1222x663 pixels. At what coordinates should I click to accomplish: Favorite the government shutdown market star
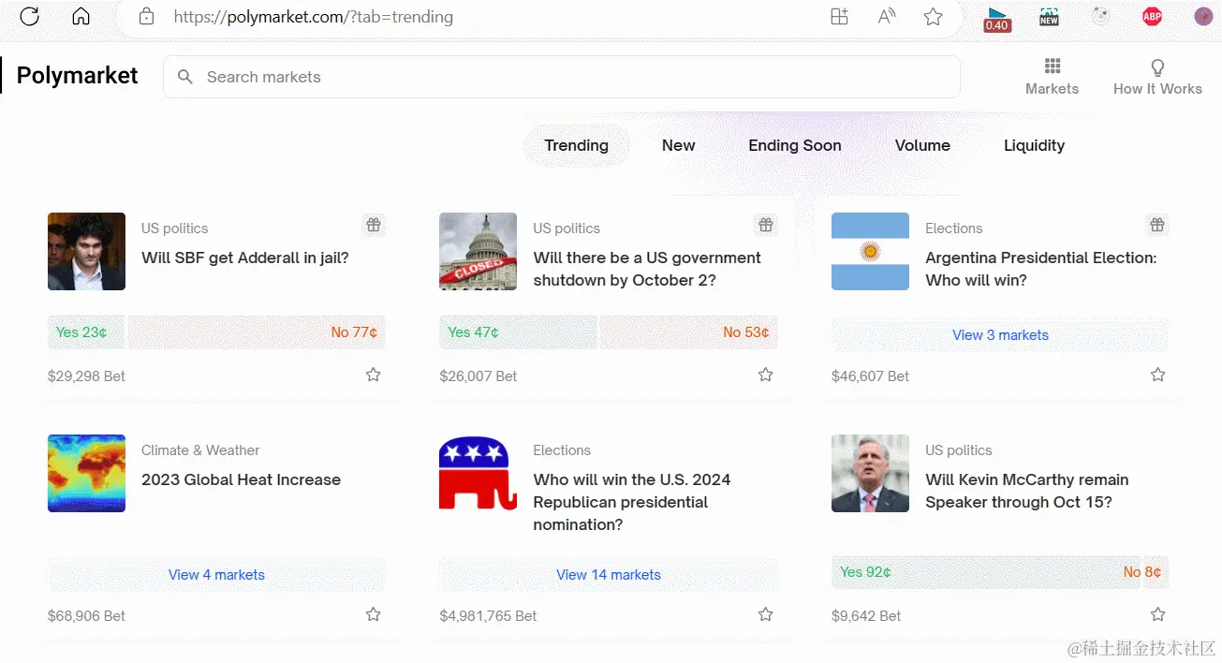765,375
